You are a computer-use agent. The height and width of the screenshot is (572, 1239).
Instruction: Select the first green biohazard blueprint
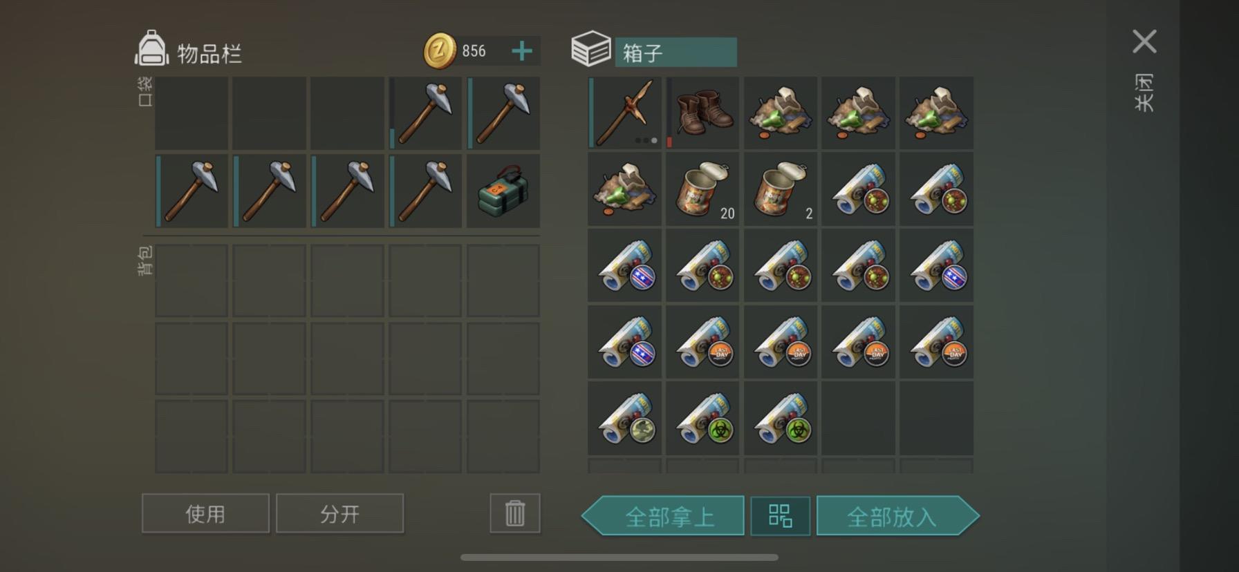tap(702, 418)
